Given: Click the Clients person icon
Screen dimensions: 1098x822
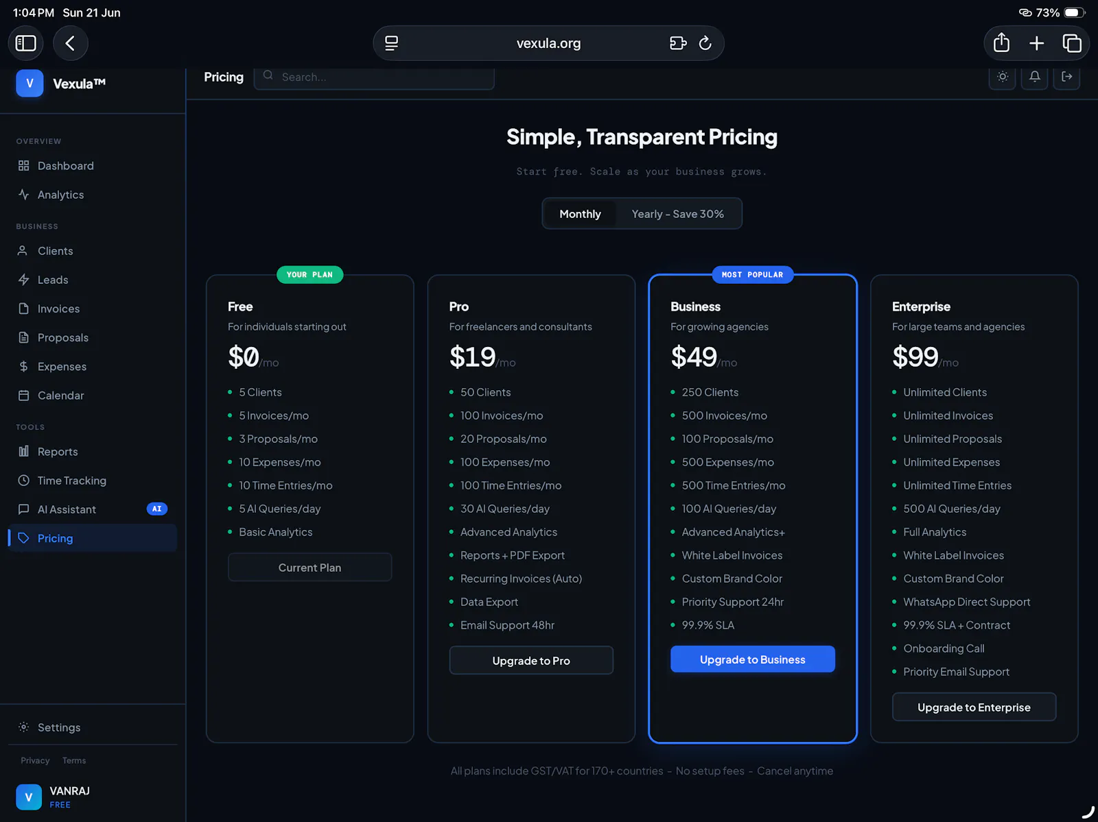Looking at the screenshot, I should [23, 250].
